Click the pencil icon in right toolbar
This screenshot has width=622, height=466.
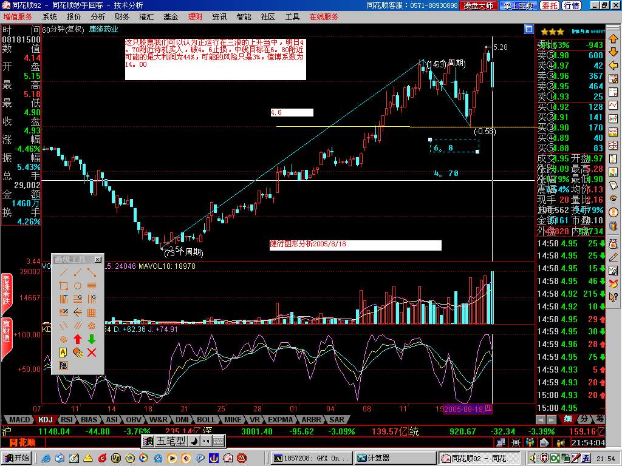point(613,257)
